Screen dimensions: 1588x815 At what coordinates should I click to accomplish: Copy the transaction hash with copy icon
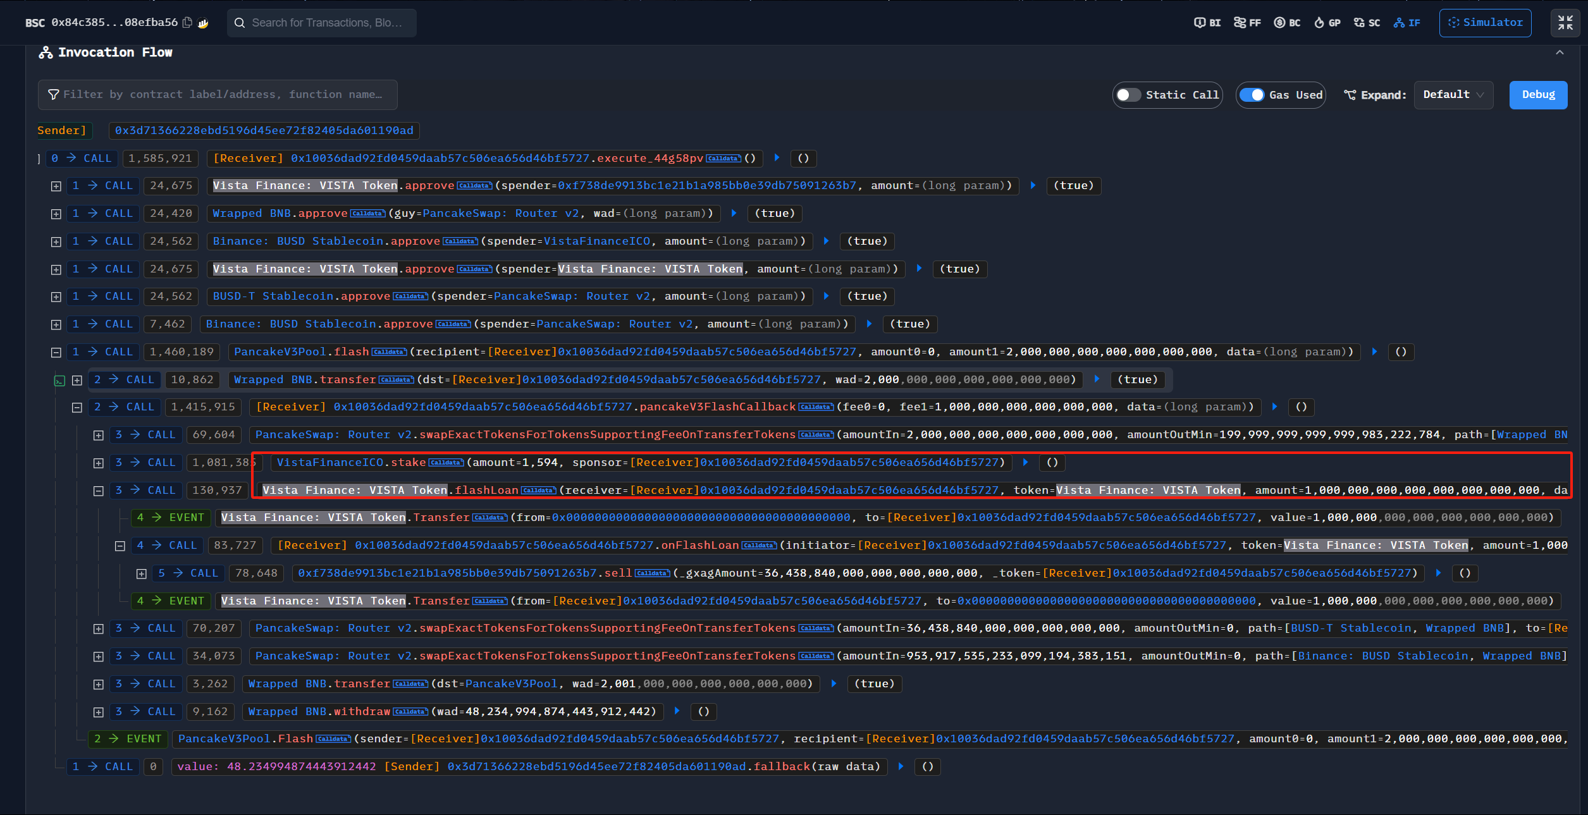point(187,23)
